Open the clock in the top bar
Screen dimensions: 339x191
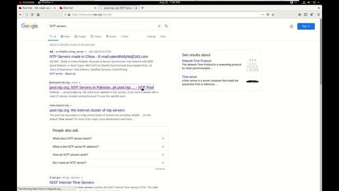pyautogui.click(x=169, y=2)
